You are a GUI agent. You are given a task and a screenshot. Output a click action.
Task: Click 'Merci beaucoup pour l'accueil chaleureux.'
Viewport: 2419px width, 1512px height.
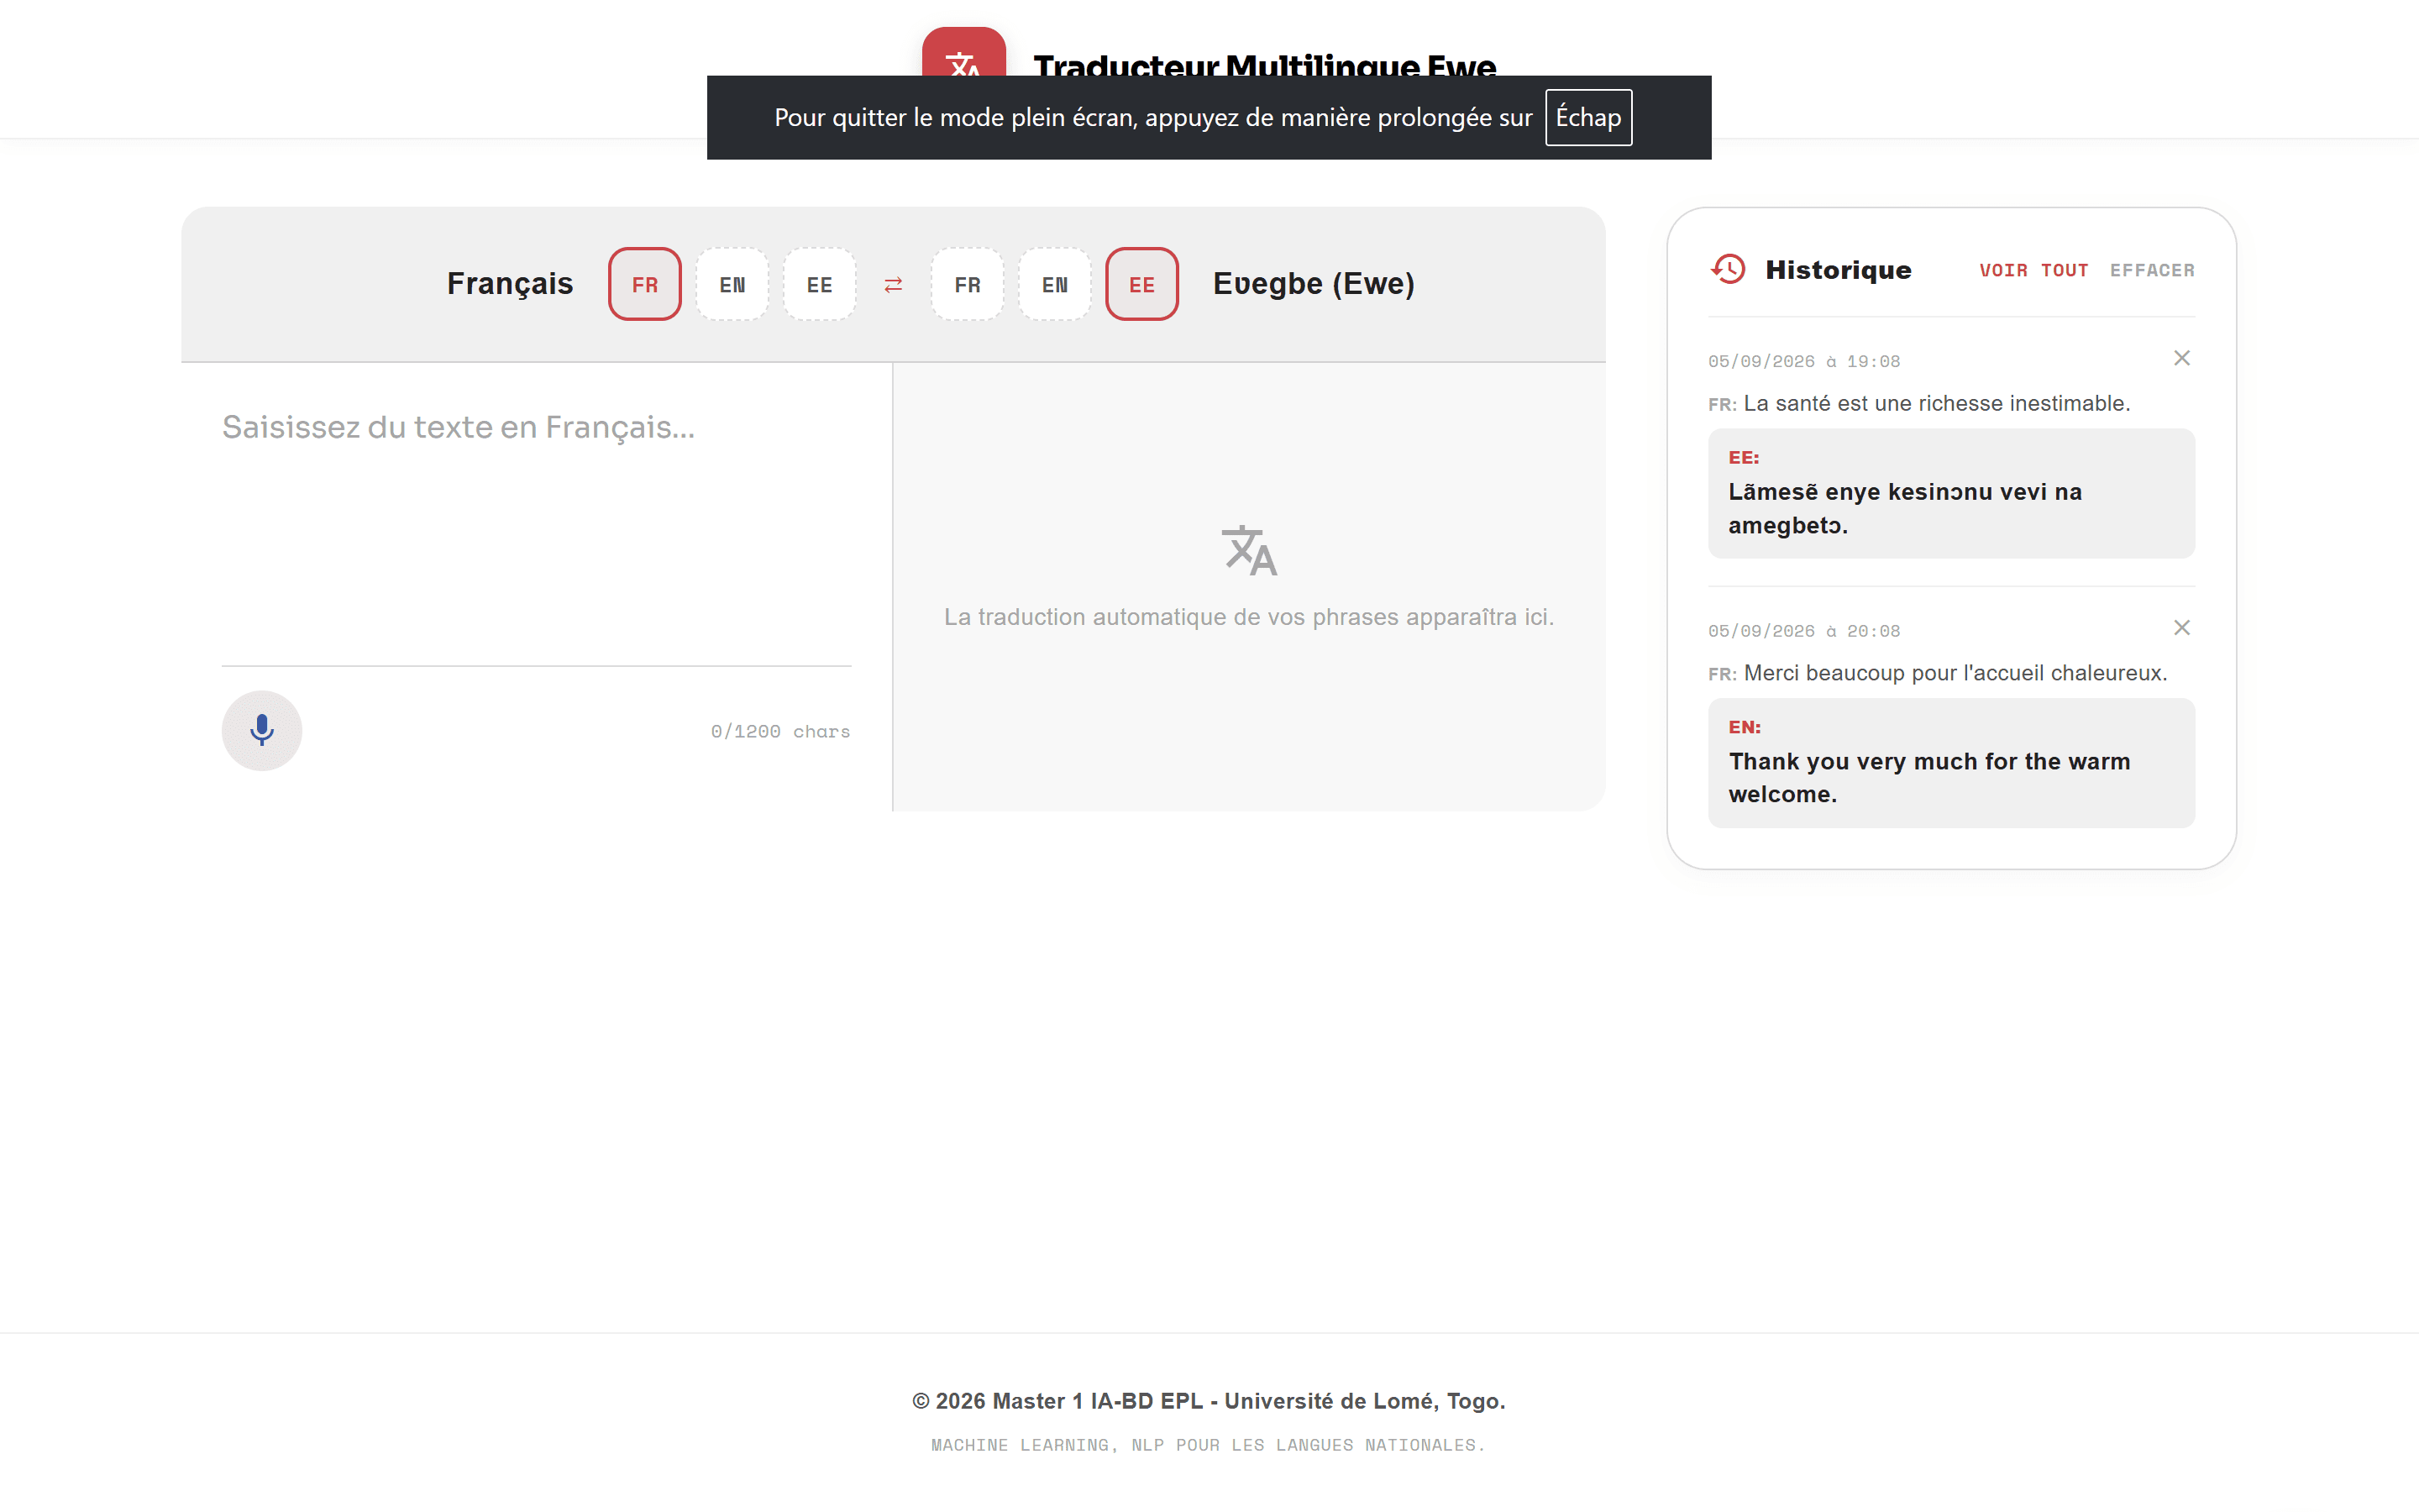[1955, 673]
